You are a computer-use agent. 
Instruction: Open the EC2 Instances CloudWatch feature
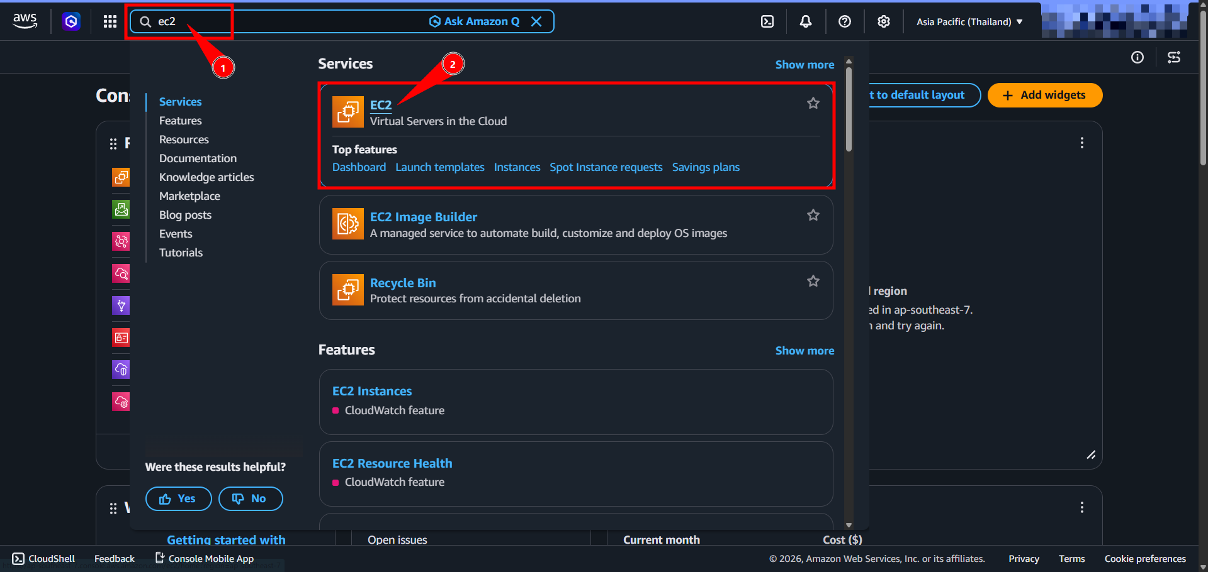[372, 391]
